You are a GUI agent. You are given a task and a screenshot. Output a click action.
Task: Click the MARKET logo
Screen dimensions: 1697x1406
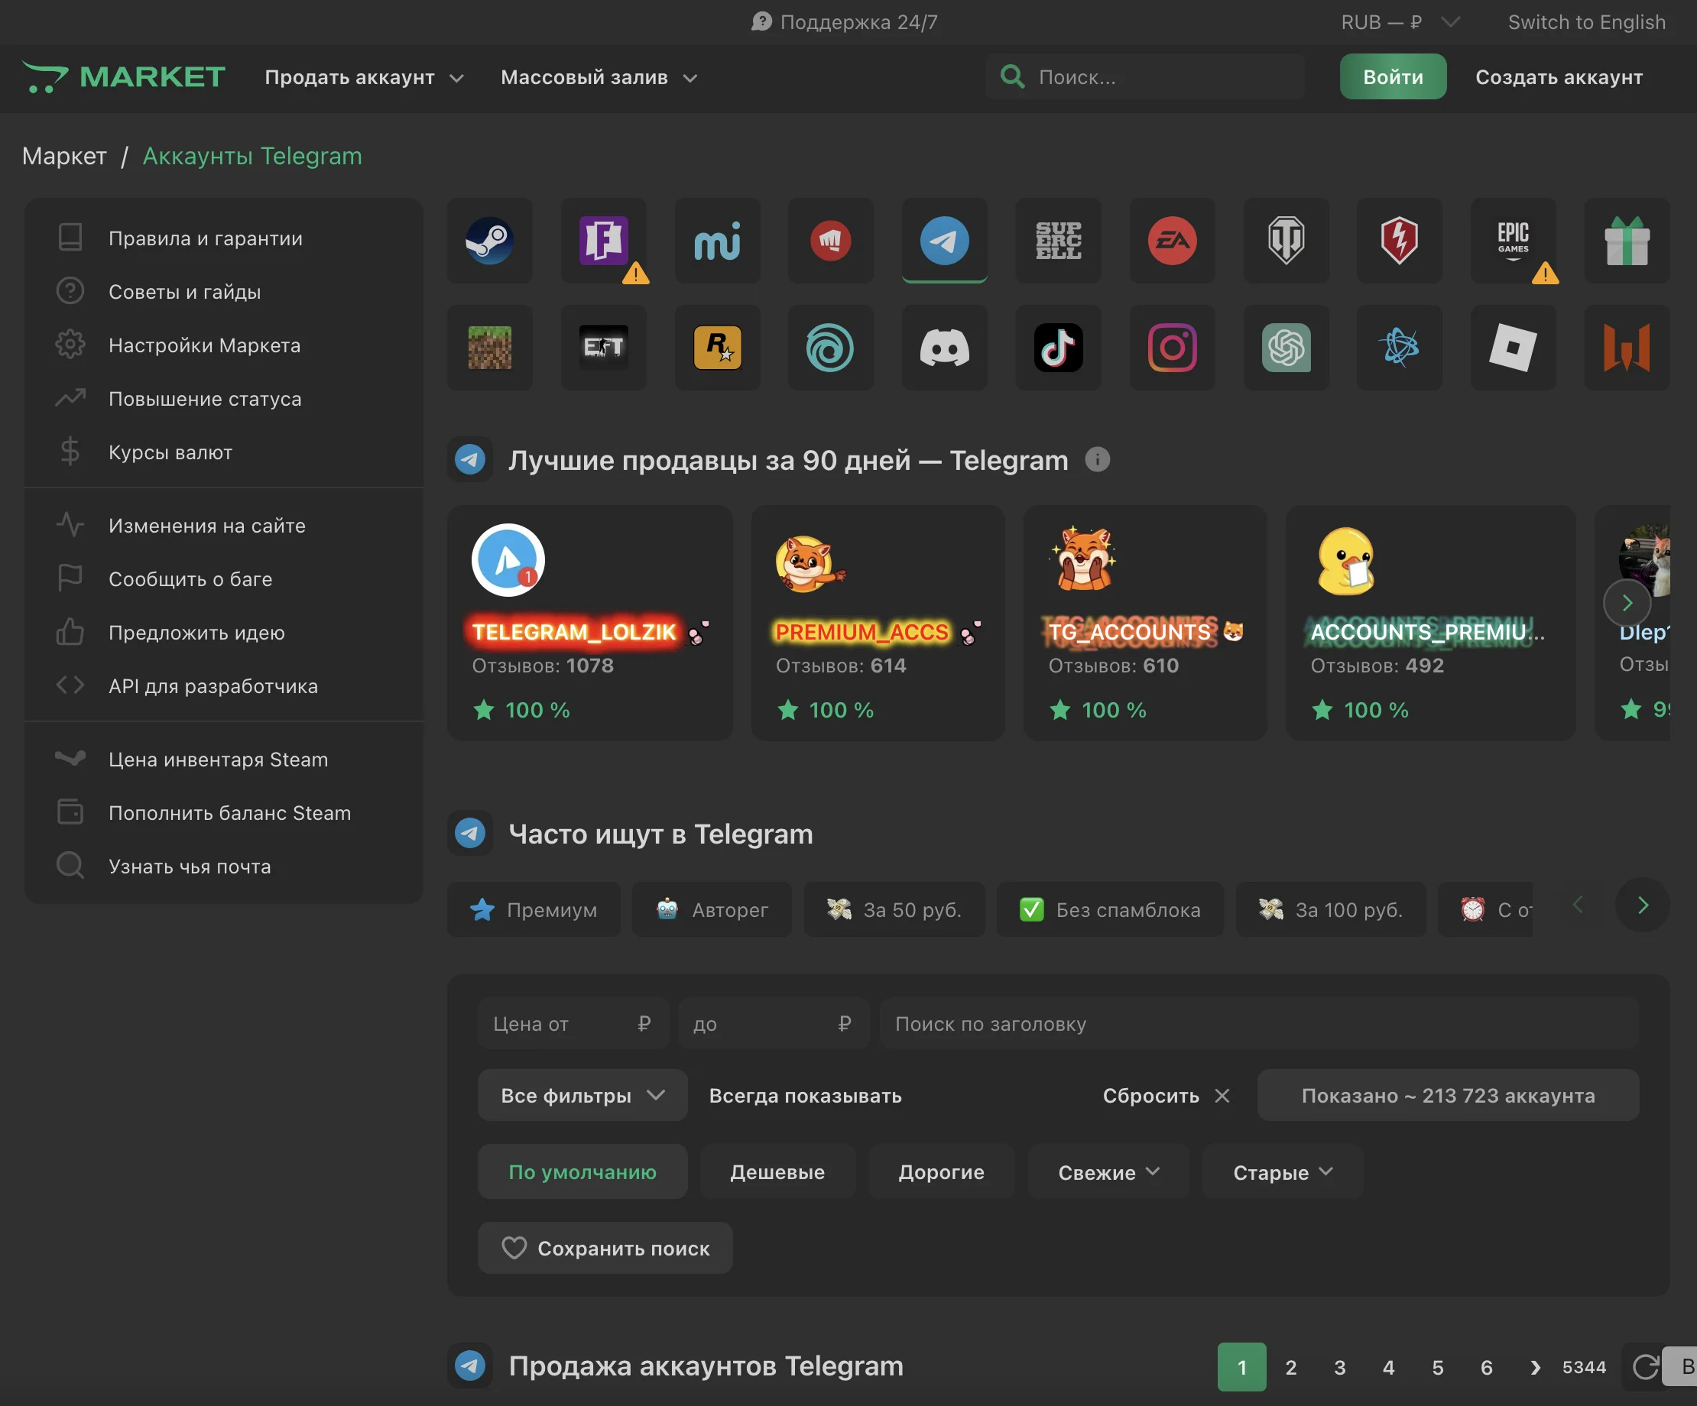124,77
